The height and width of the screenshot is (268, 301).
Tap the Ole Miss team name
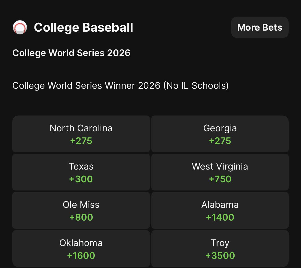click(81, 205)
